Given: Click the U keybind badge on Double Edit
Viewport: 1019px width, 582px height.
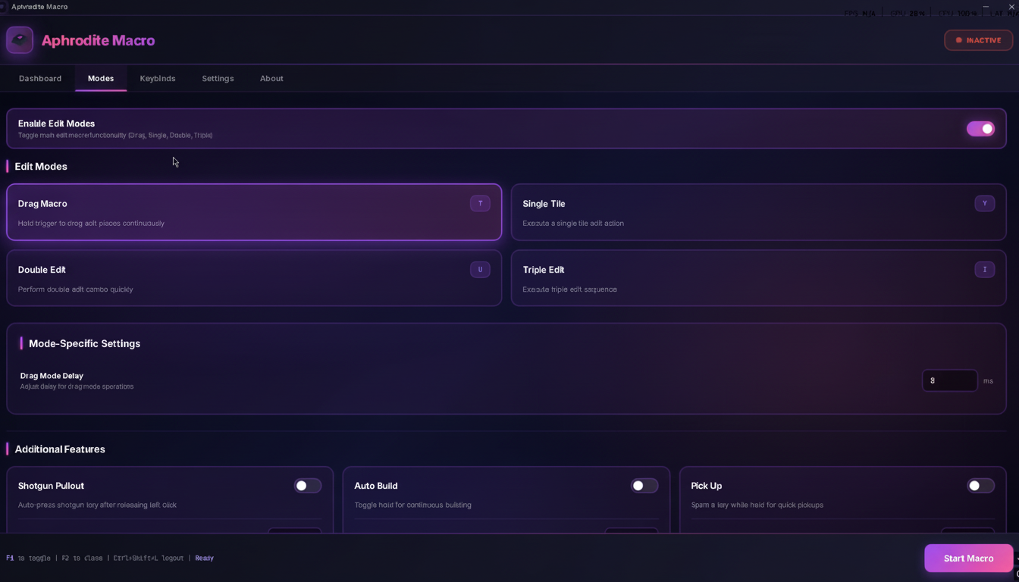Looking at the screenshot, I should tap(480, 269).
